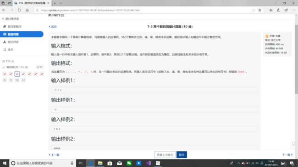Open Visual Studio from taskbar
Viewport: 298px width, 167px height.
(x=148, y=163)
